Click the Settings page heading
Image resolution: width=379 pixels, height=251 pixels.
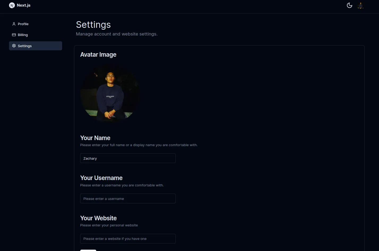(x=93, y=24)
